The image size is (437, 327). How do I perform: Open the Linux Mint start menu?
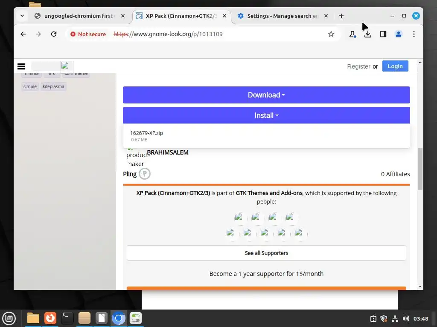tap(9, 318)
